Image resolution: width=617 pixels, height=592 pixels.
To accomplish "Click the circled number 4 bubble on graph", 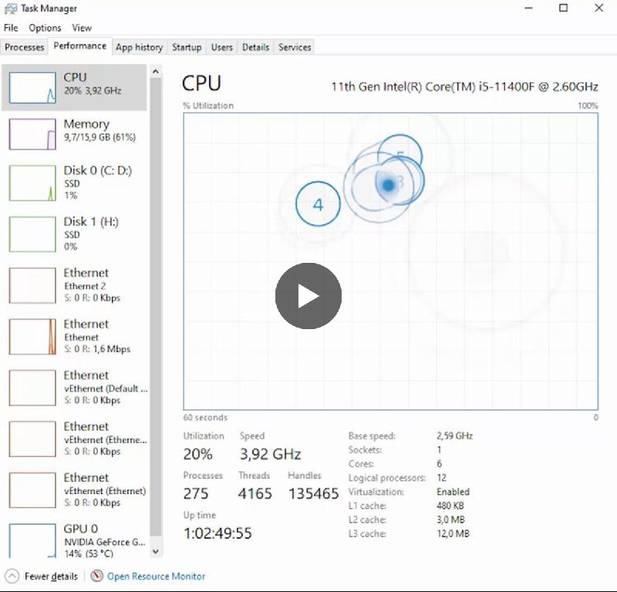I will [x=318, y=203].
